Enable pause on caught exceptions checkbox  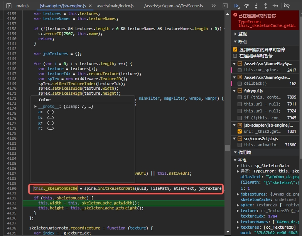point(235,56)
